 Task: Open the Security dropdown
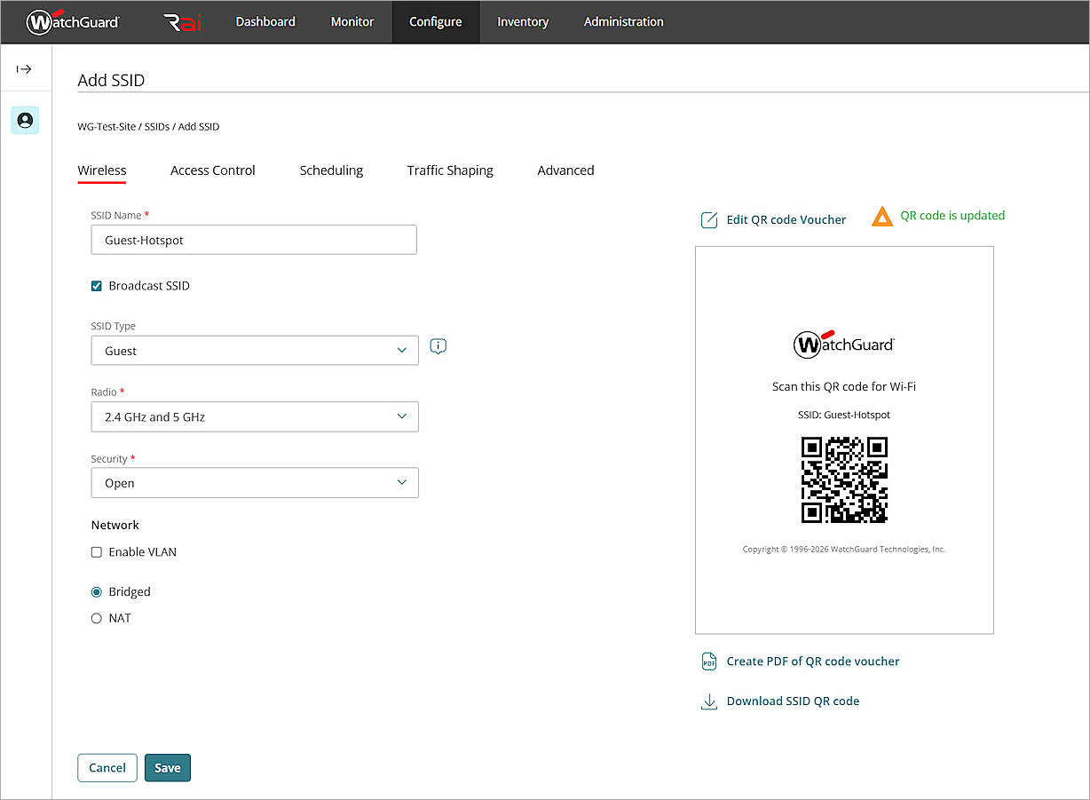255,483
